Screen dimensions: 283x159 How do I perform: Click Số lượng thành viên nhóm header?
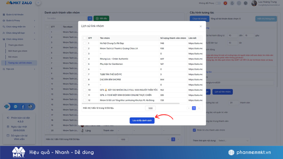pos(173,38)
